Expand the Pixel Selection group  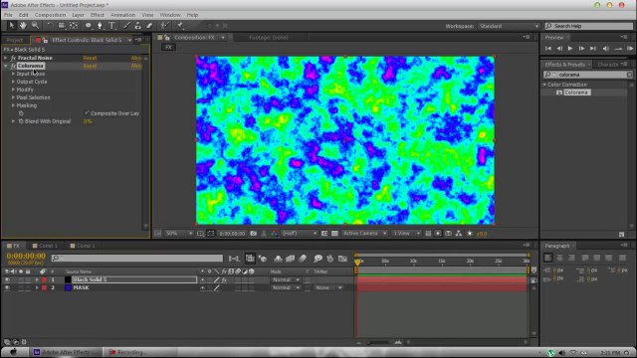coord(13,97)
